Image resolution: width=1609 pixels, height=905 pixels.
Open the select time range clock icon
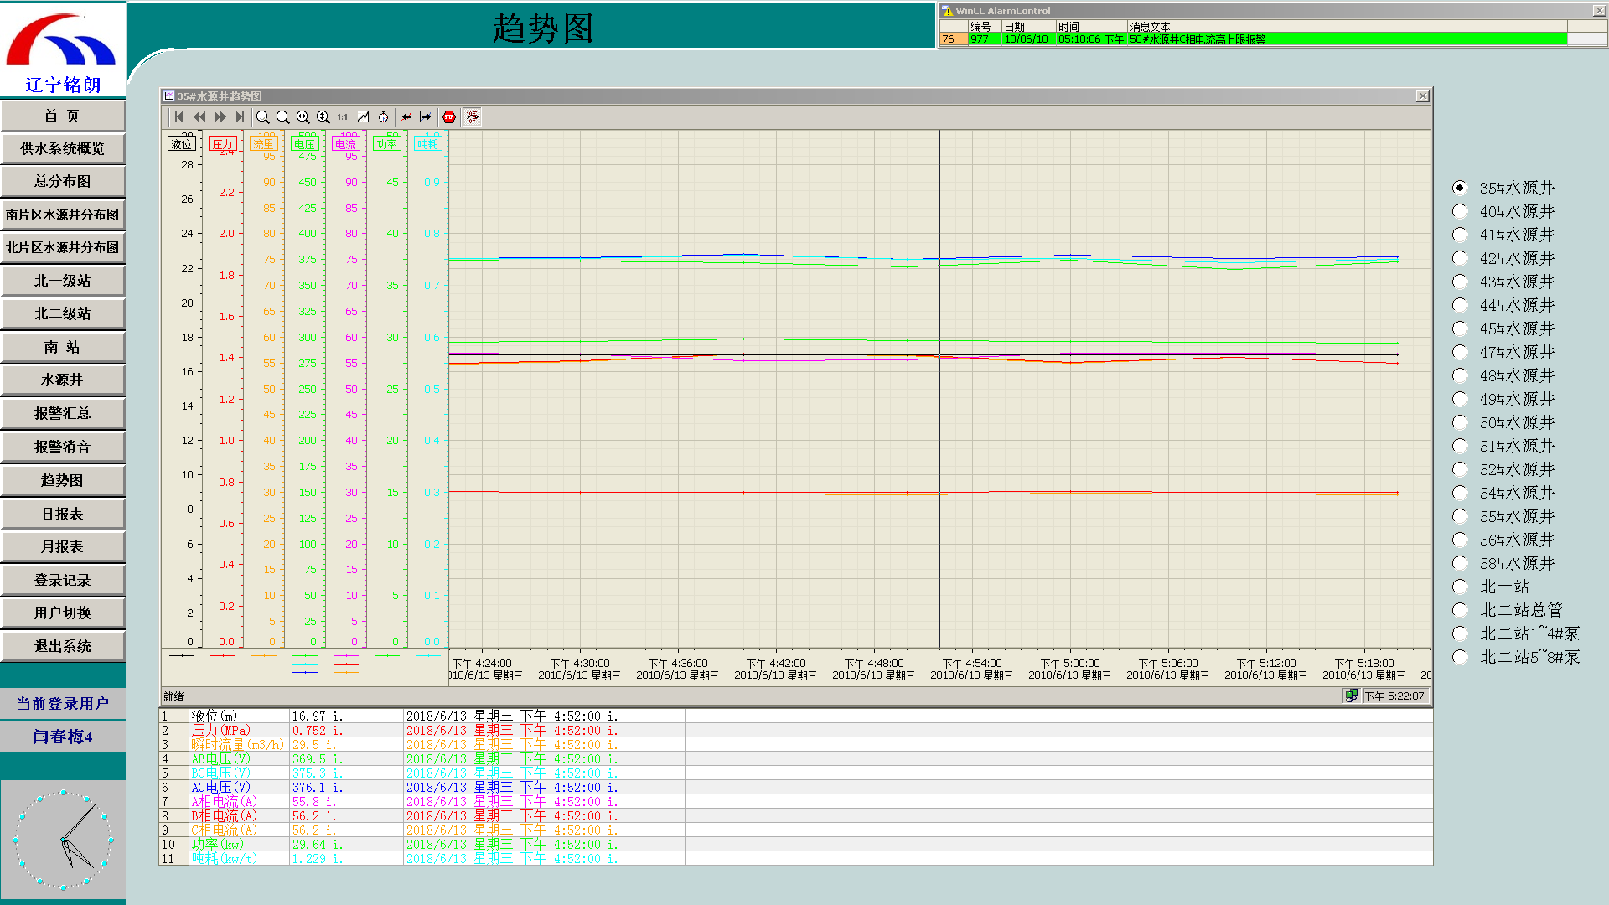pos(383,117)
